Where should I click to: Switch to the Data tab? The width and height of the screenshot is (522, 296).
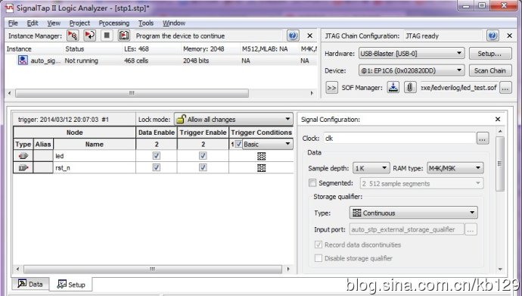[x=30, y=284]
